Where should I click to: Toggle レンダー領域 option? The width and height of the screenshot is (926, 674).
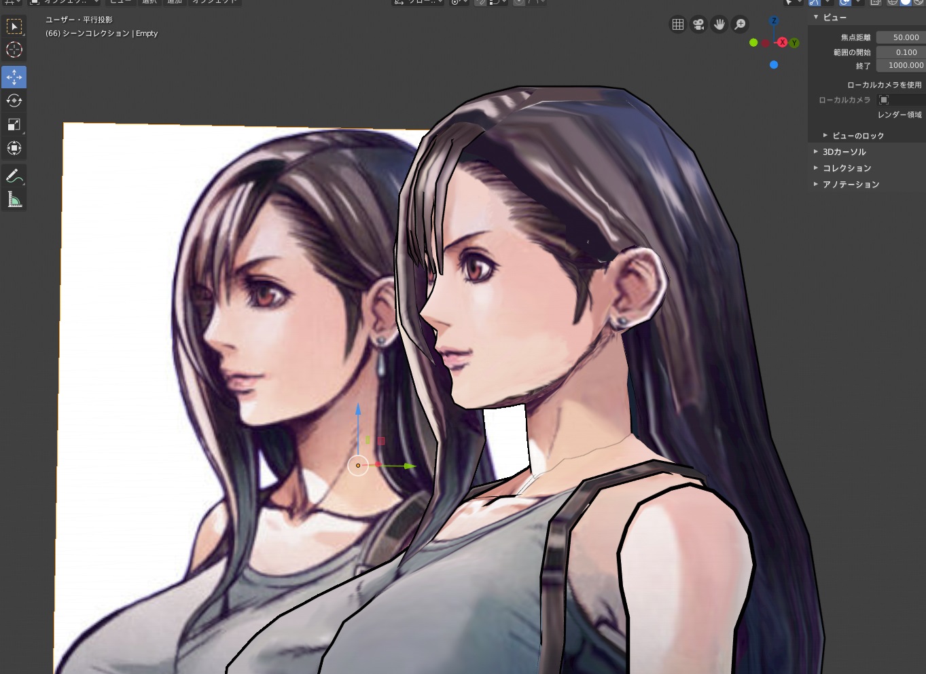click(x=900, y=115)
